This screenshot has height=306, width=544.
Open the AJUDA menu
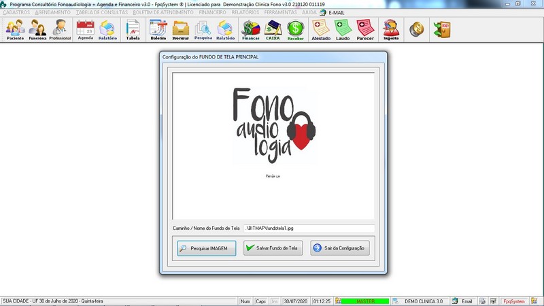[x=309, y=12]
